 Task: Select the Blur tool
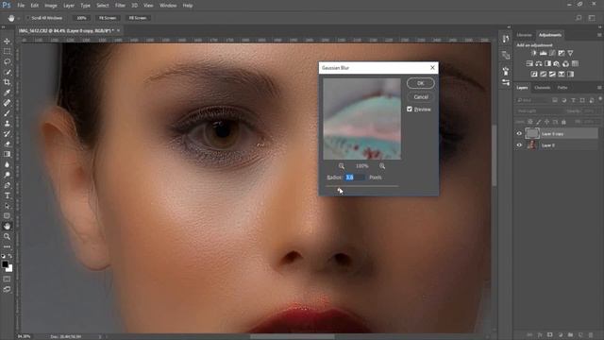[7, 164]
